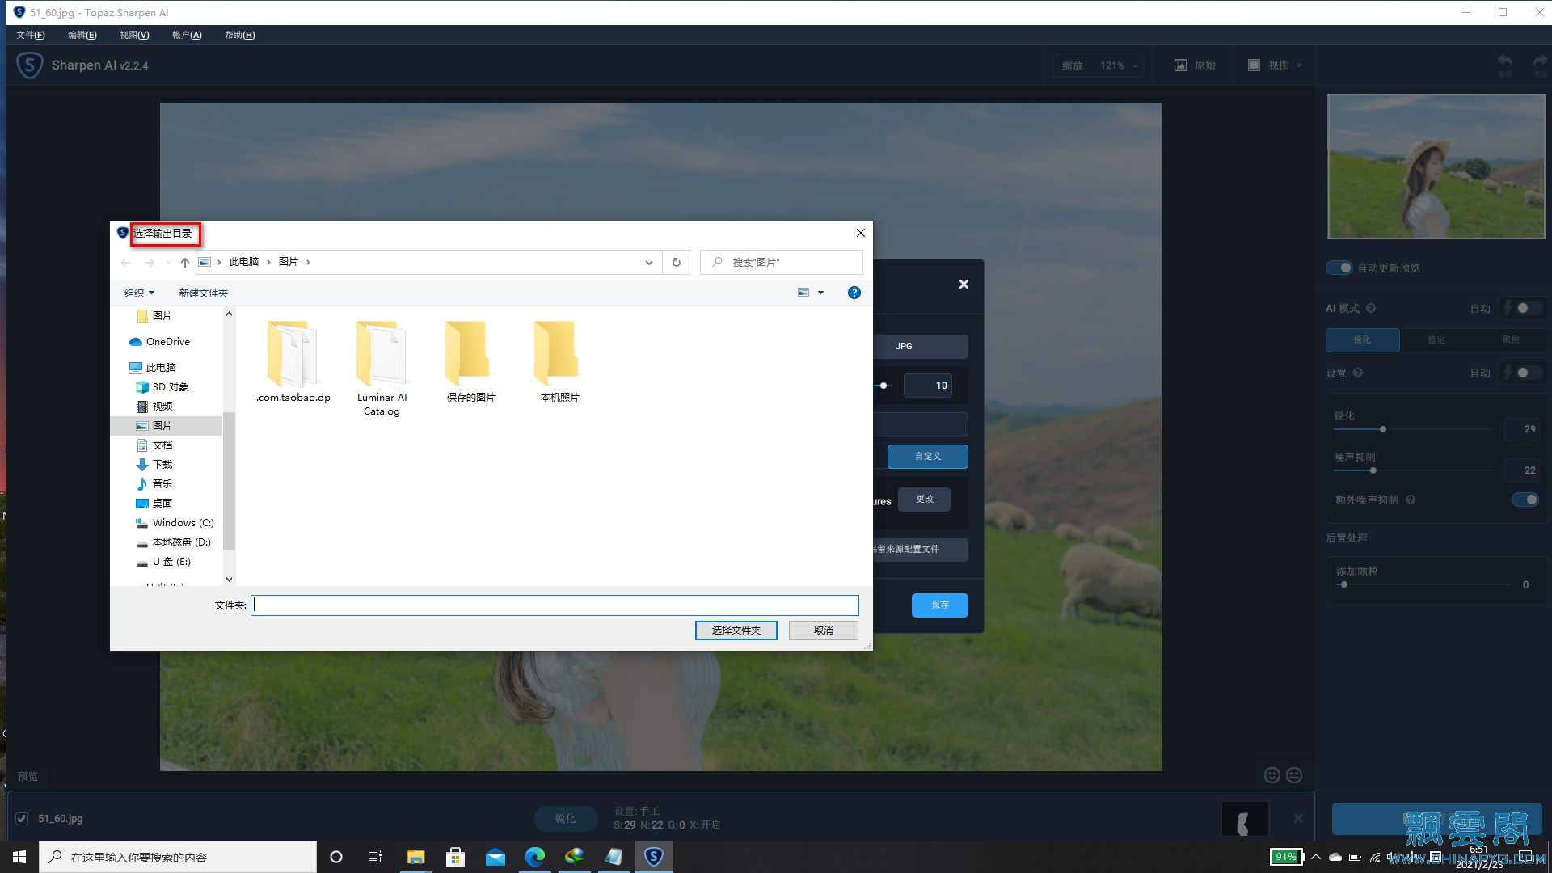The image size is (1552, 873).
Task: Open the 帐户(A) menu
Action: pyautogui.click(x=187, y=35)
